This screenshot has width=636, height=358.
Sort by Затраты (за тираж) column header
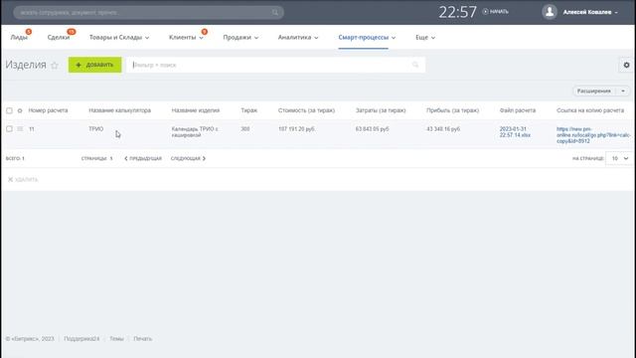pyautogui.click(x=381, y=110)
